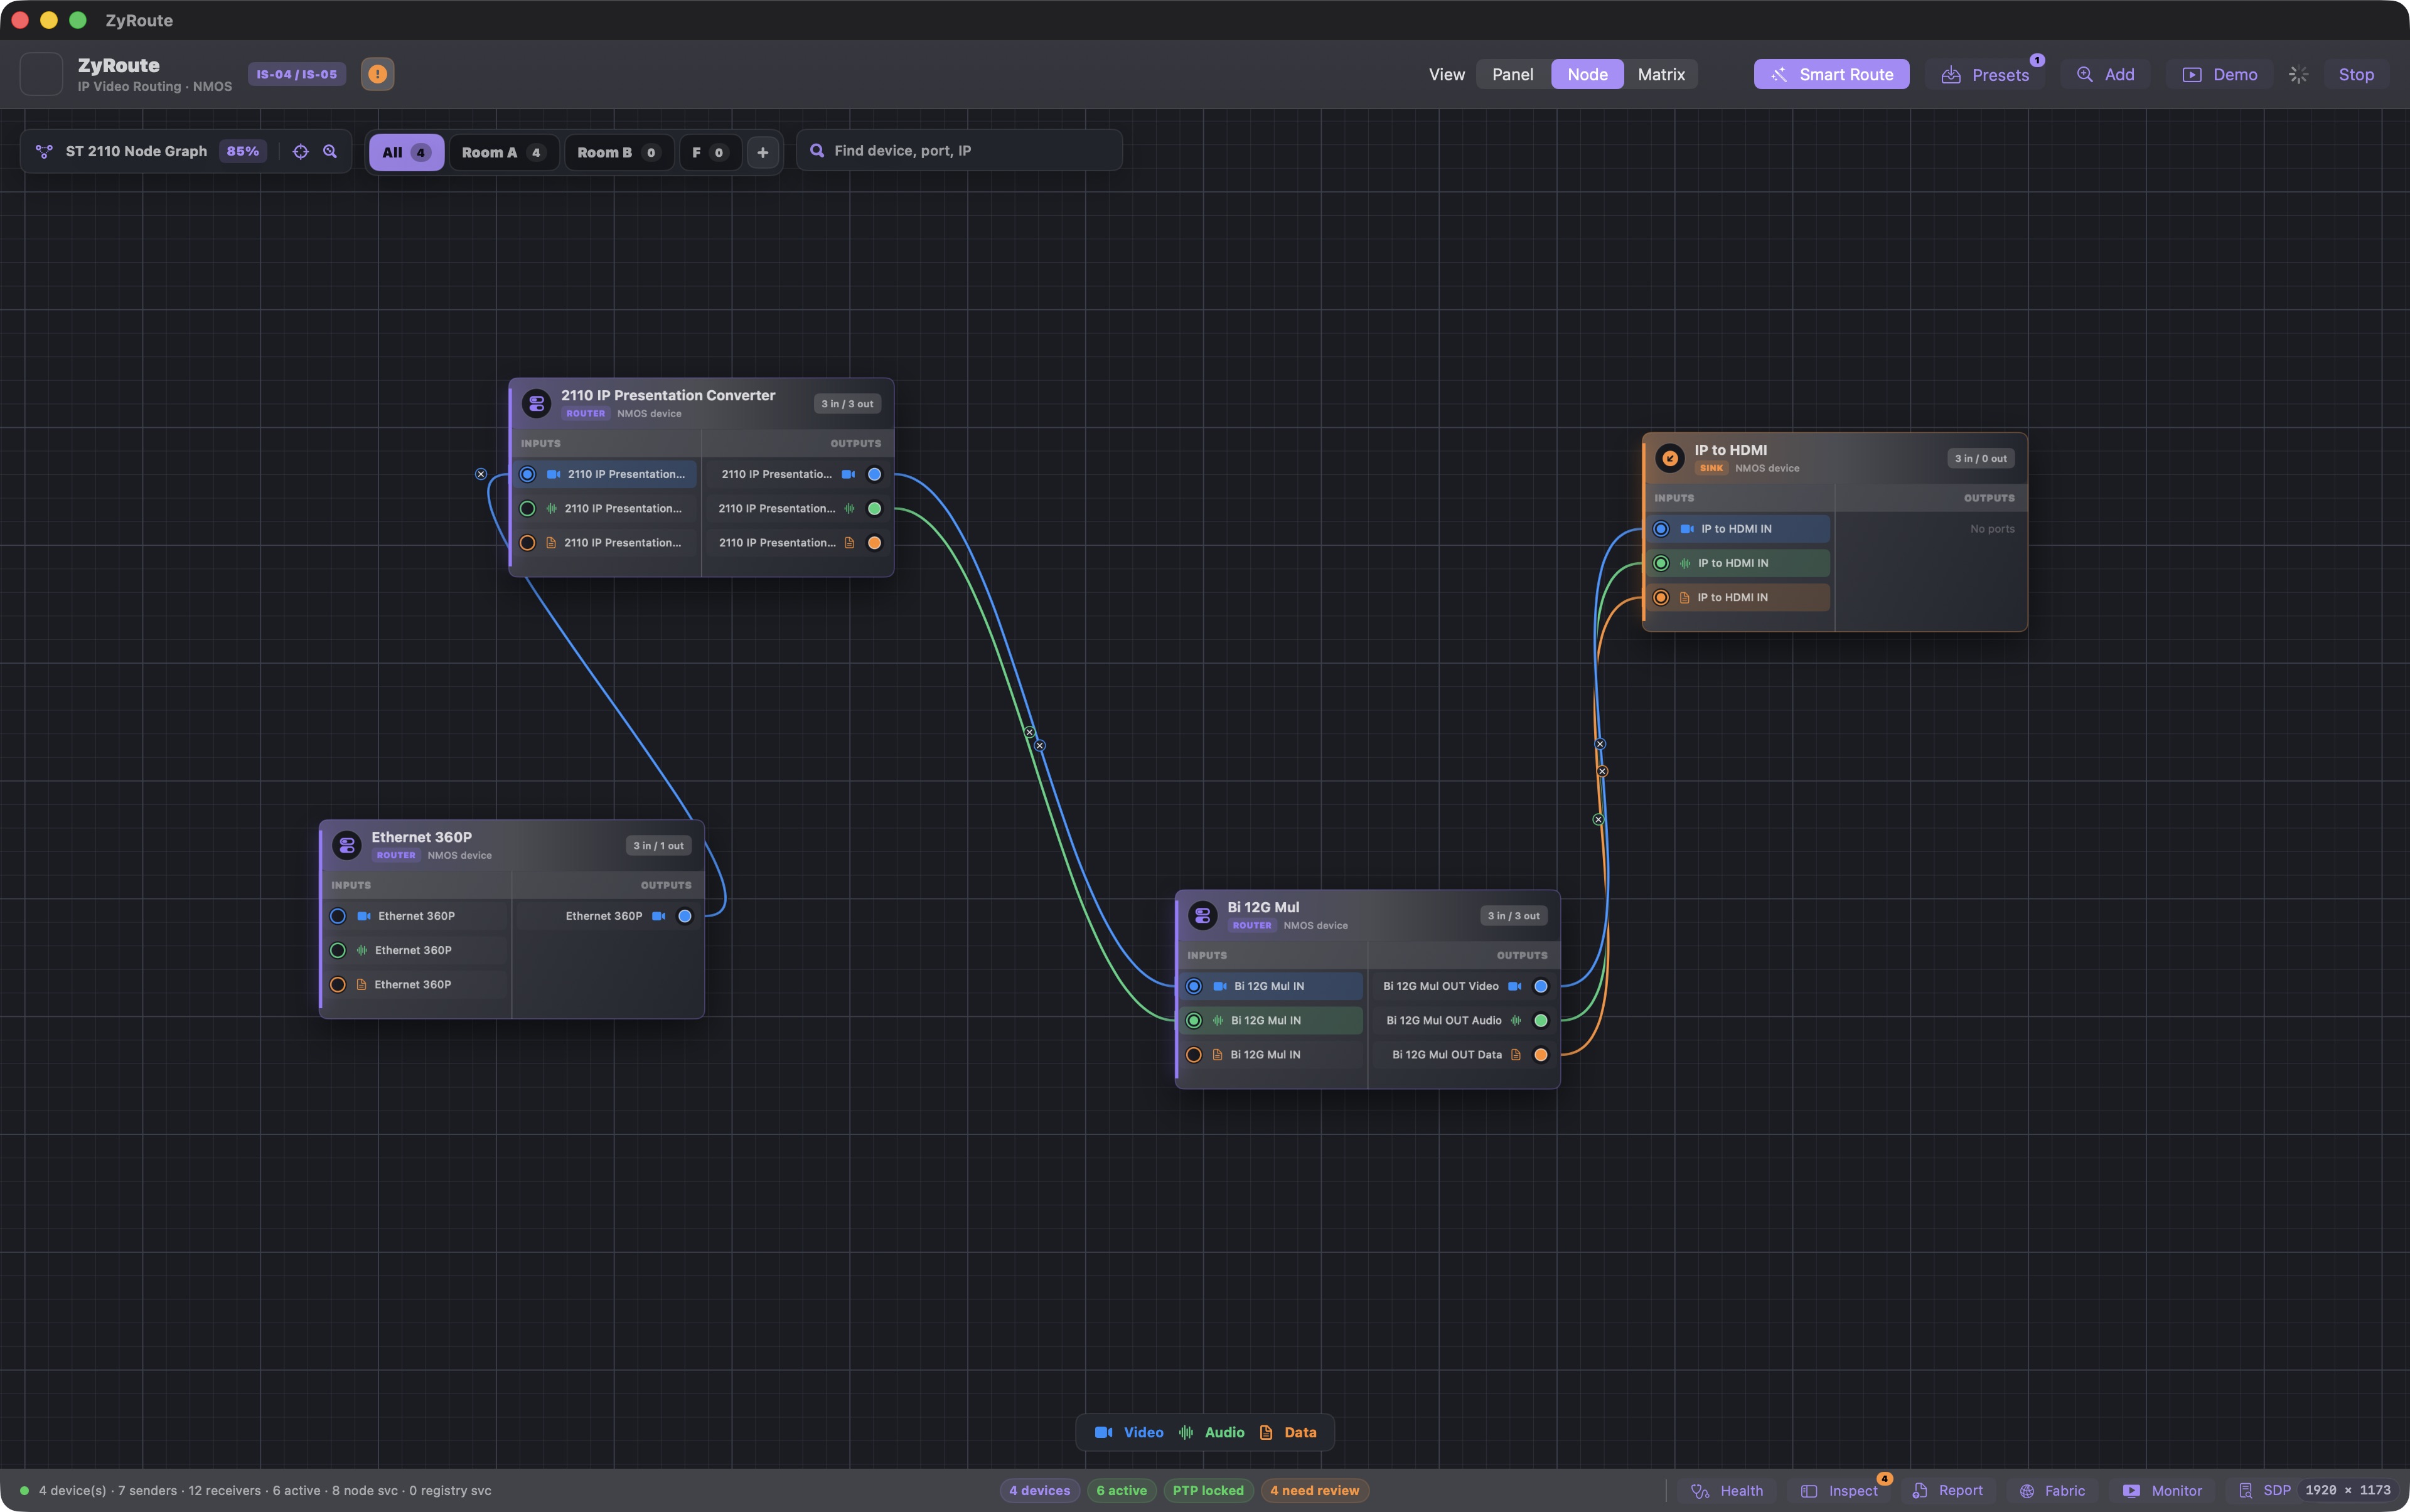
Task: Focus the Find device, port, IP field
Action: tap(958, 150)
